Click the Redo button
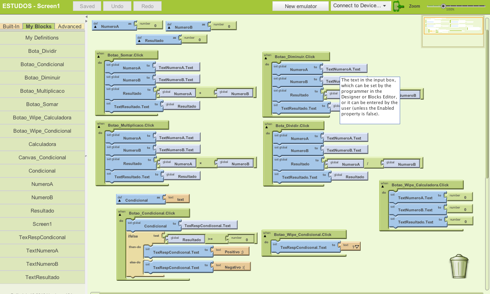 [x=147, y=6]
